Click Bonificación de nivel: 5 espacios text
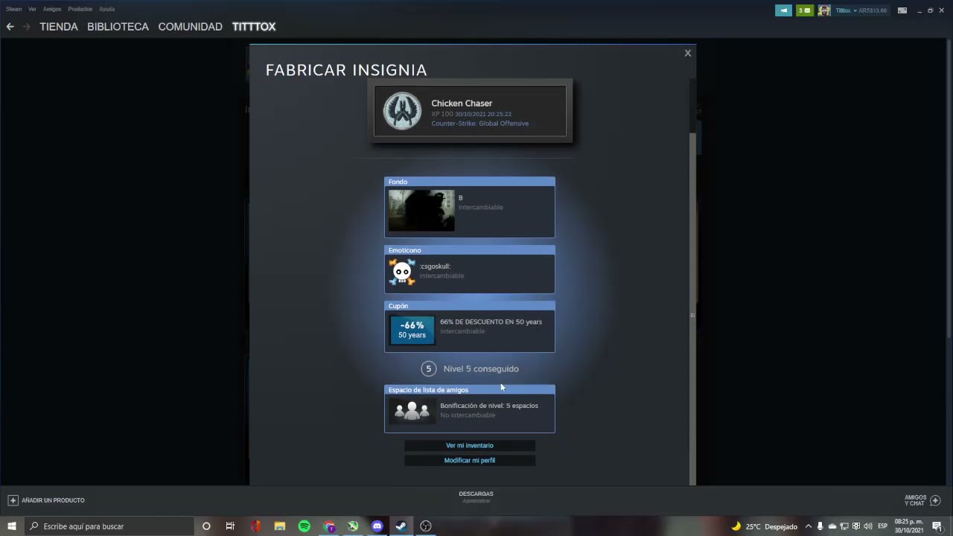This screenshot has height=536, width=953. (489, 406)
